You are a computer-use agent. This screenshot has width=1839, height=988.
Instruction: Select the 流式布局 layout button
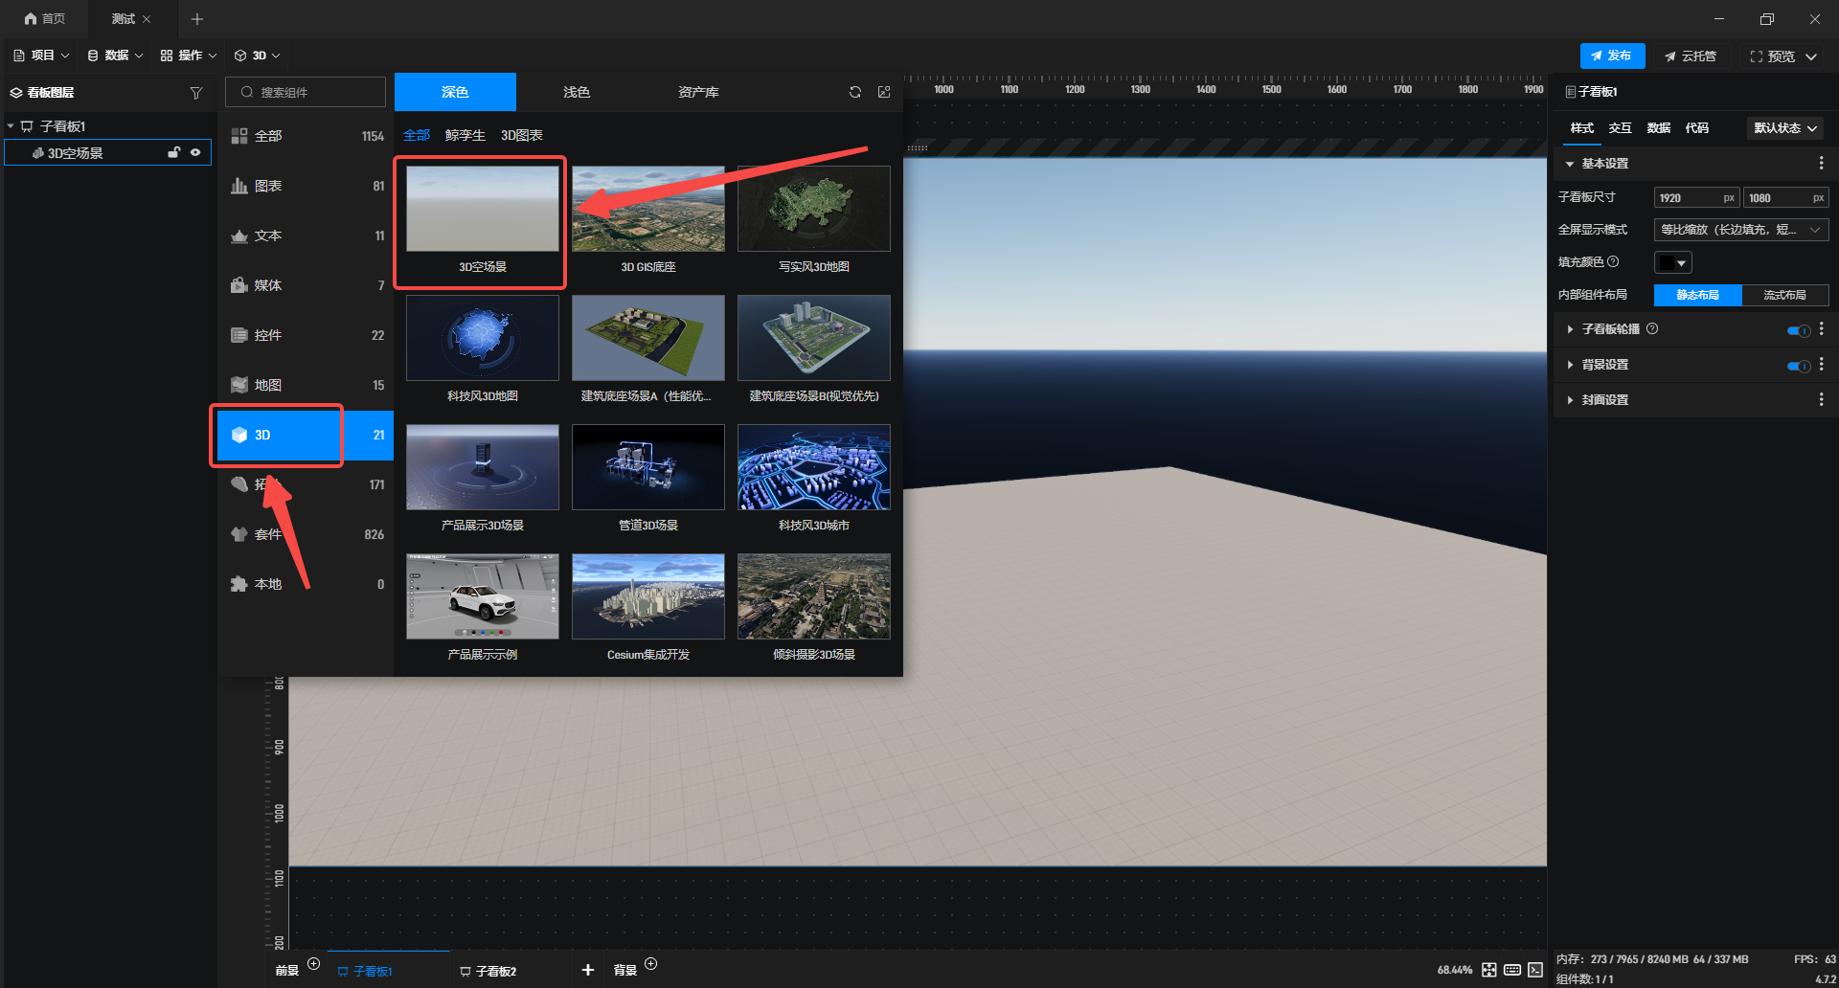pos(1784,295)
